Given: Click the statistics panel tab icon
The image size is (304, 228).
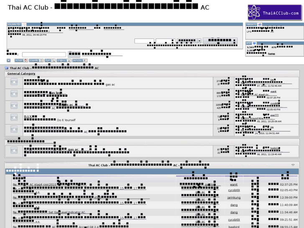Looking at the screenshot, I should coord(254,43).
